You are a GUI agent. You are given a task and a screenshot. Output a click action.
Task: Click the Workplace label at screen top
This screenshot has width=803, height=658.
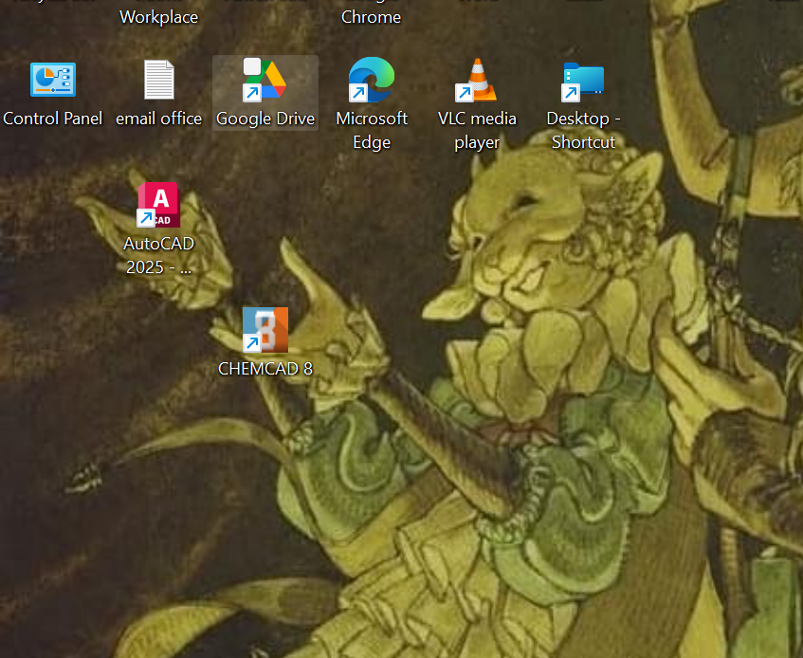(158, 16)
